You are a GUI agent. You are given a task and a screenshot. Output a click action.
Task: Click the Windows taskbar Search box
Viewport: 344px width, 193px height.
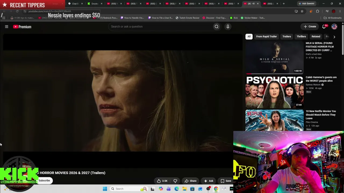click(x=128, y=189)
